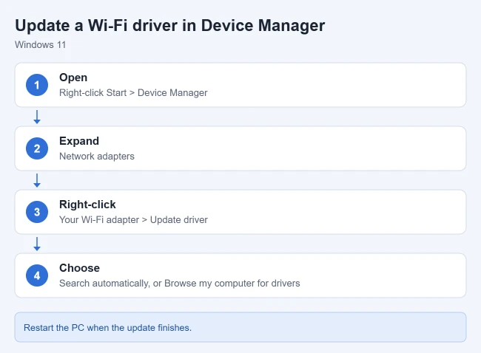
Task: Click the "Windows 11" subtitle
Action: point(41,45)
